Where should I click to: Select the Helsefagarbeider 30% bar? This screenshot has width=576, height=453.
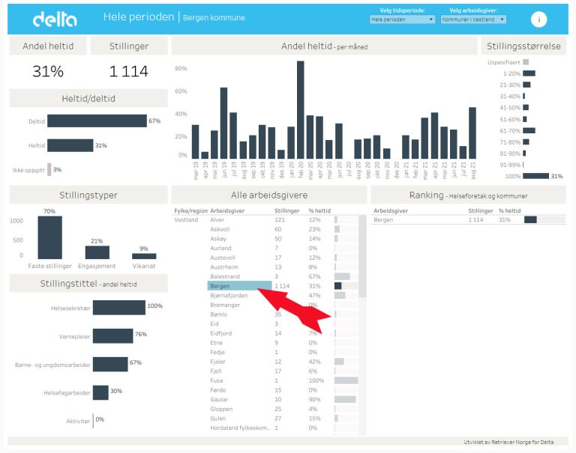[x=100, y=392]
